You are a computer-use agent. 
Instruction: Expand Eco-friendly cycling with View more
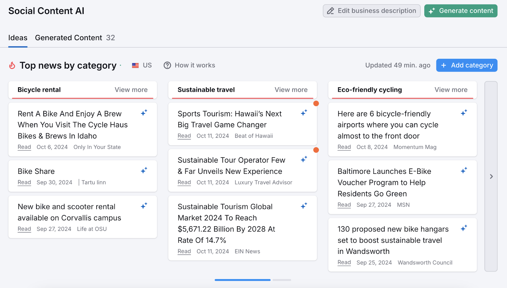[451, 90]
